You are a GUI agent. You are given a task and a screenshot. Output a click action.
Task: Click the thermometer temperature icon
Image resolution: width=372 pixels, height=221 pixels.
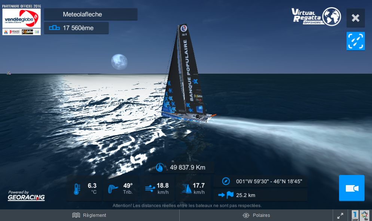coord(77,189)
